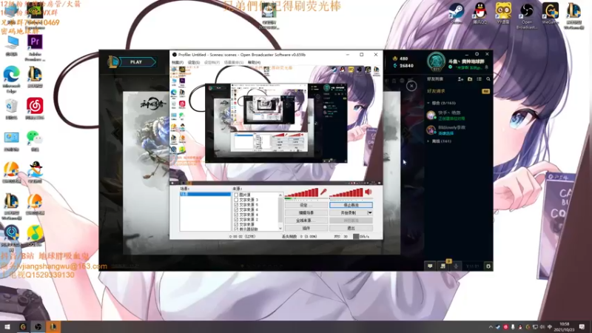Click the 全域来源... button
592x333 pixels.
pyautogui.click(x=306, y=220)
